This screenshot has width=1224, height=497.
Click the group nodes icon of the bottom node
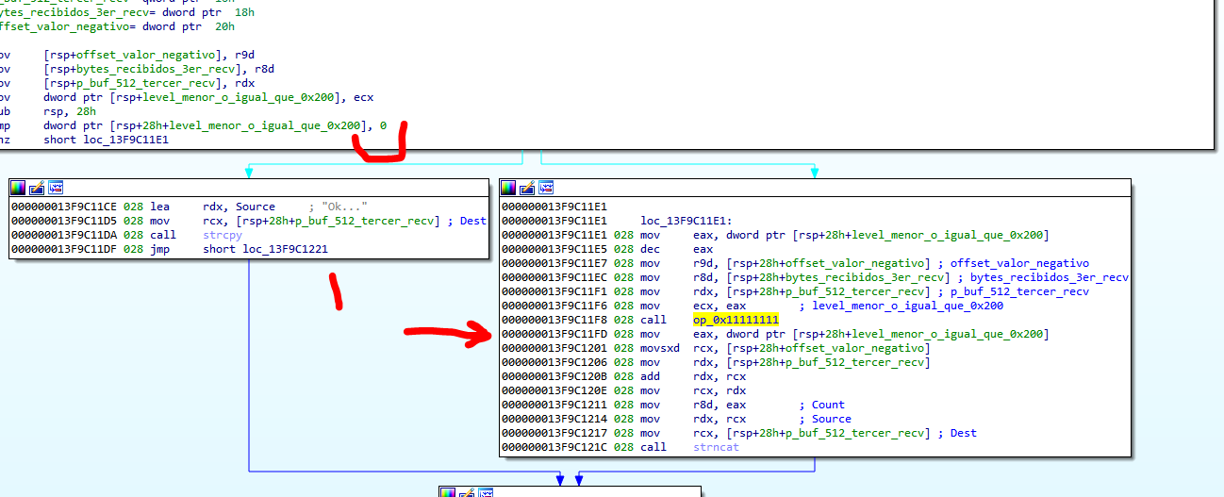486,492
